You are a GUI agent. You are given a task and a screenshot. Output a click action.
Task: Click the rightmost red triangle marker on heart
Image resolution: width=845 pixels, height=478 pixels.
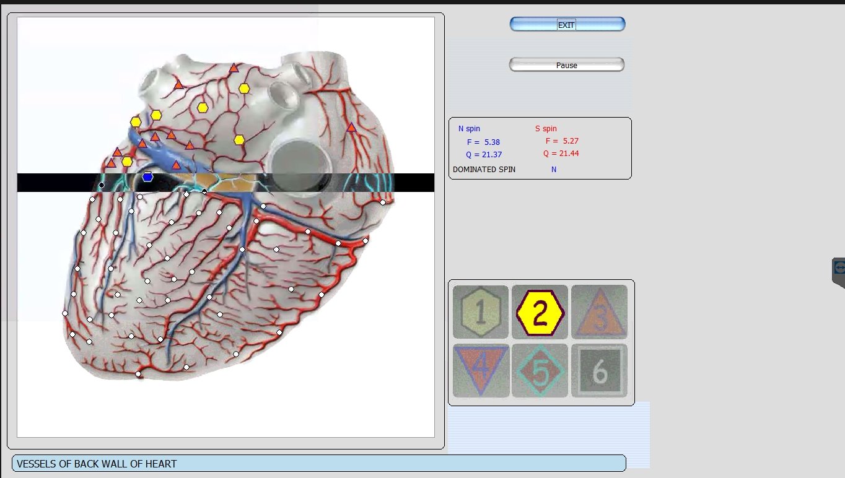351,128
